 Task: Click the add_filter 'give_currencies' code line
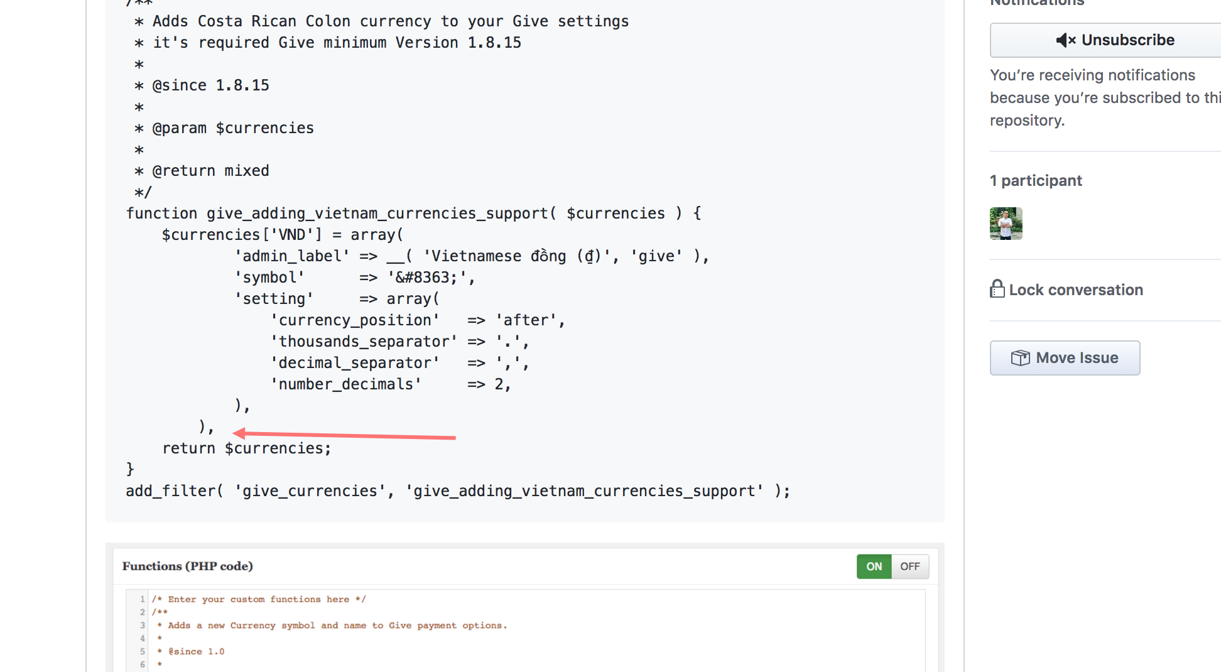point(458,490)
